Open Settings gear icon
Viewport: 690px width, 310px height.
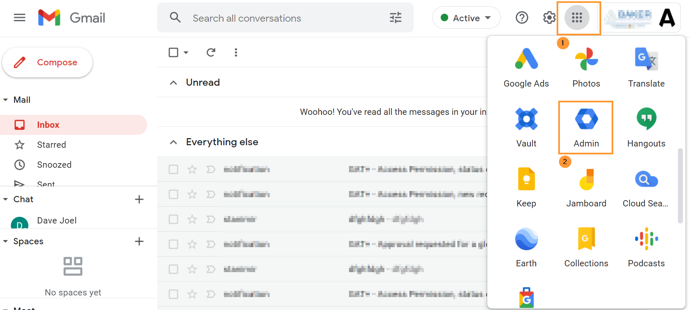point(549,17)
